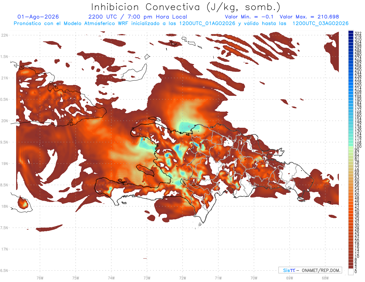Click the end time '1200UTC_03AGO2026'

[321, 23]
